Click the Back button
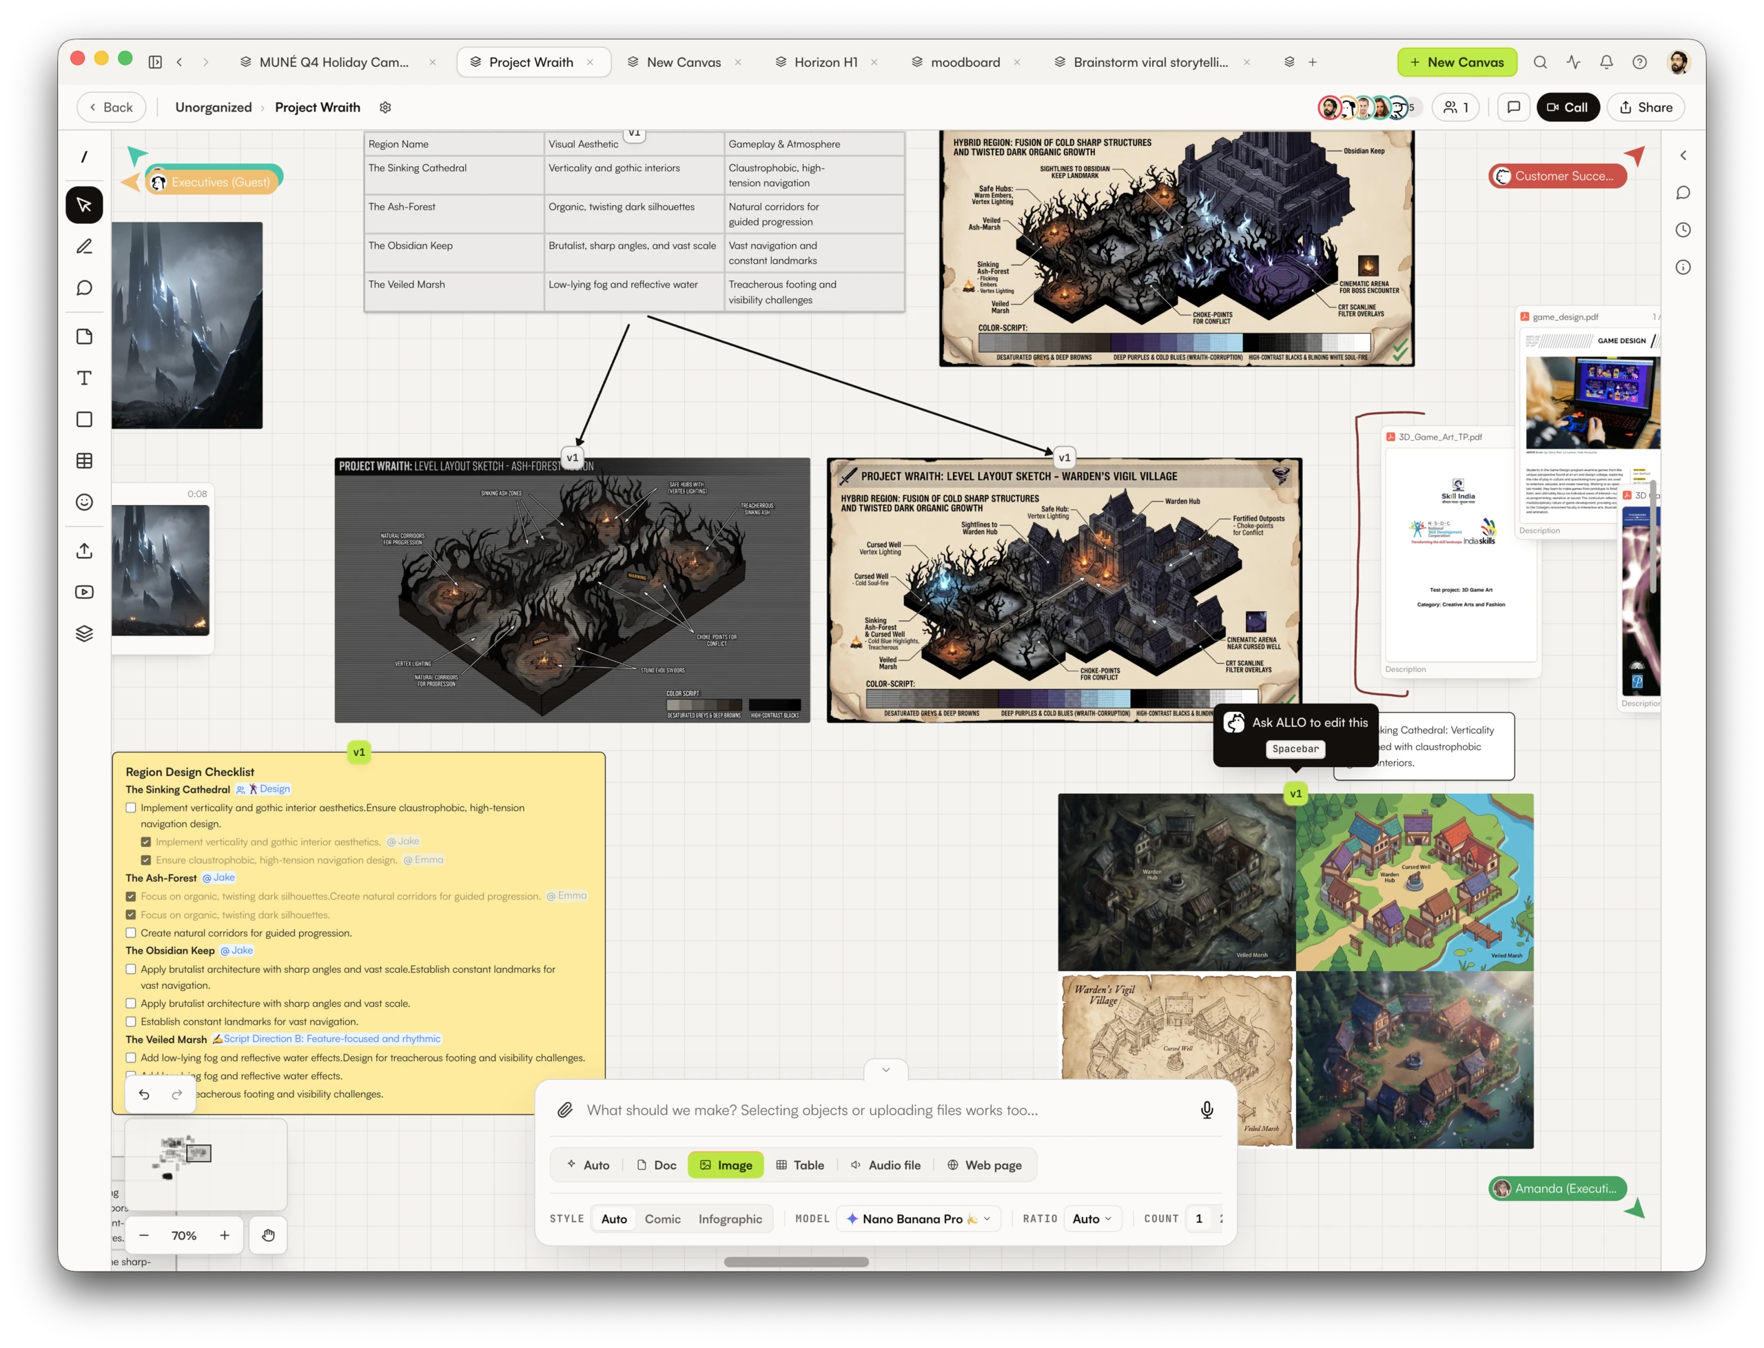Viewport: 1764px width, 1348px height. click(x=112, y=108)
